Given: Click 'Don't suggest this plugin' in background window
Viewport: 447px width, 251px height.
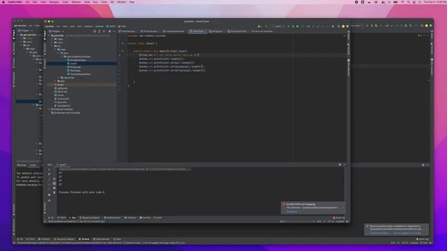Looking at the screenshot, I should (x=407, y=233).
